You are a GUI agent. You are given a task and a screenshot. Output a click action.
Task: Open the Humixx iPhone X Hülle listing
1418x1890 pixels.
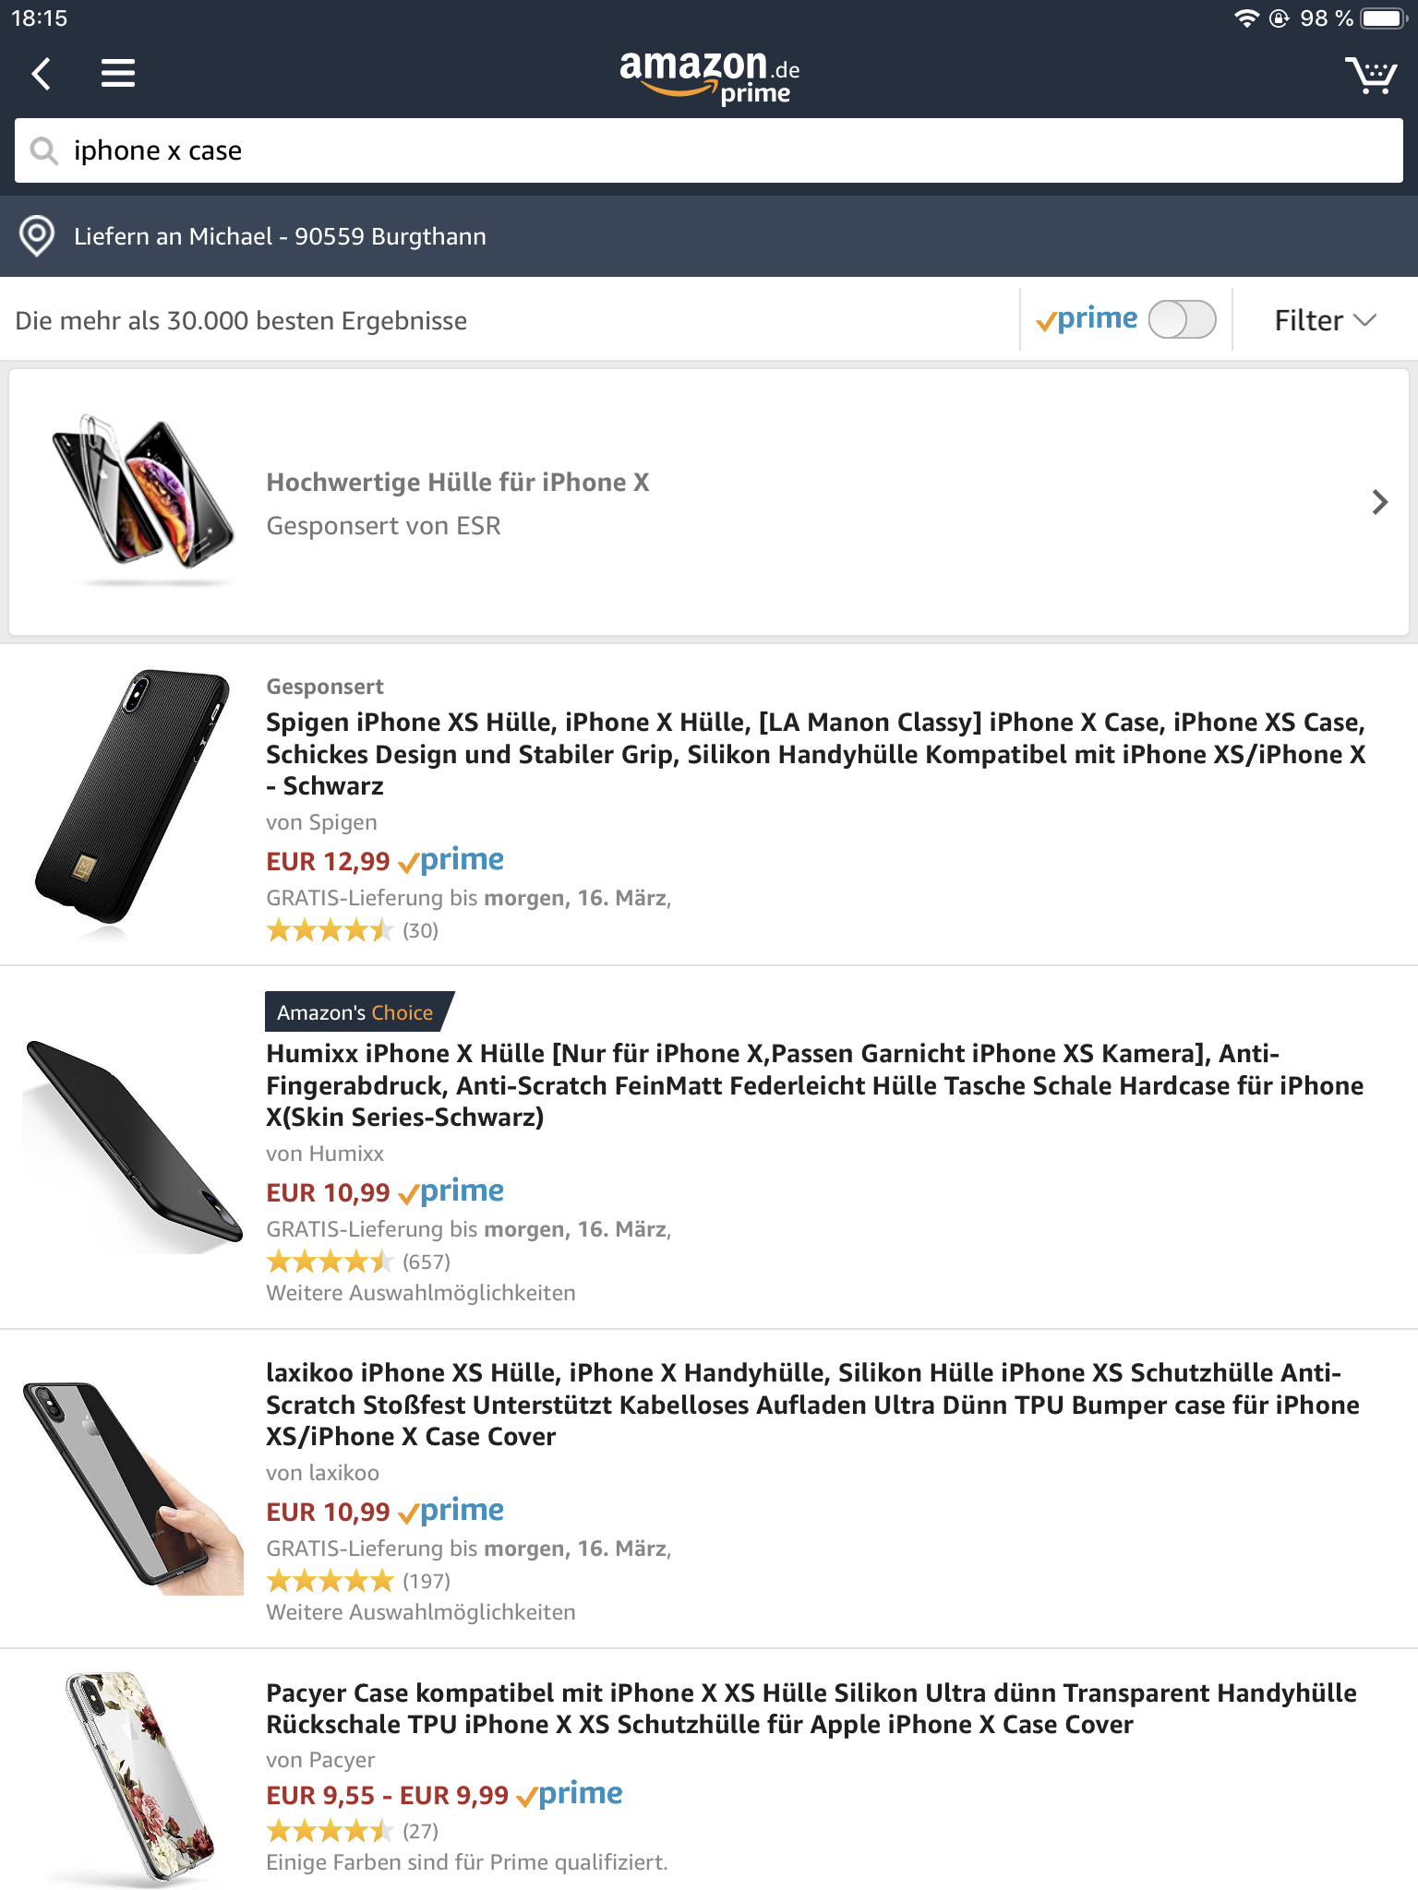[x=814, y=1084]
